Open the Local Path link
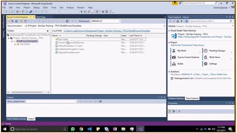The height and width of the screenshot is (133, 237). click(x=107, y=31)
